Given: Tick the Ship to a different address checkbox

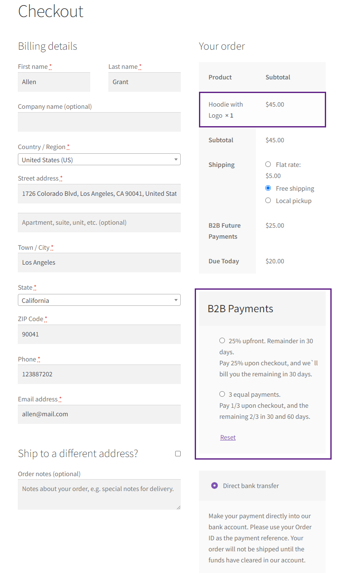Looking at the screenshot, I should [178, 454].
